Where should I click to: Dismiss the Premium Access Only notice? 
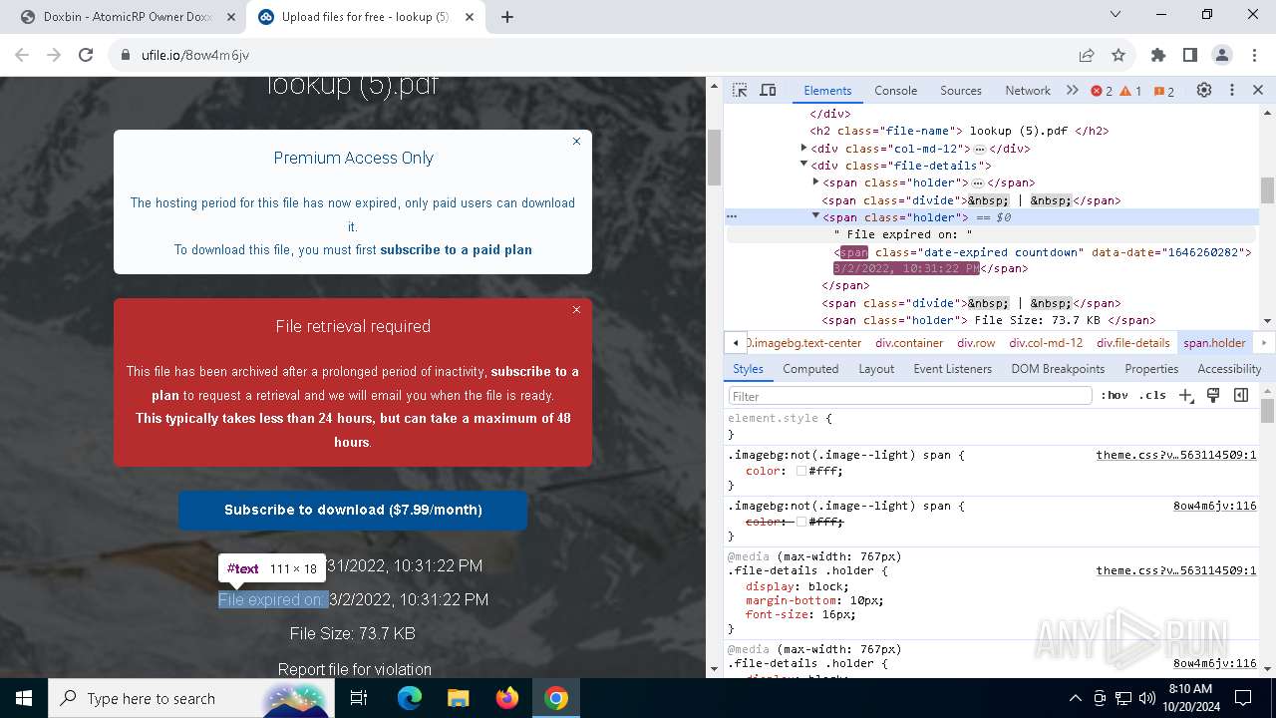click(x=576, y=142)
